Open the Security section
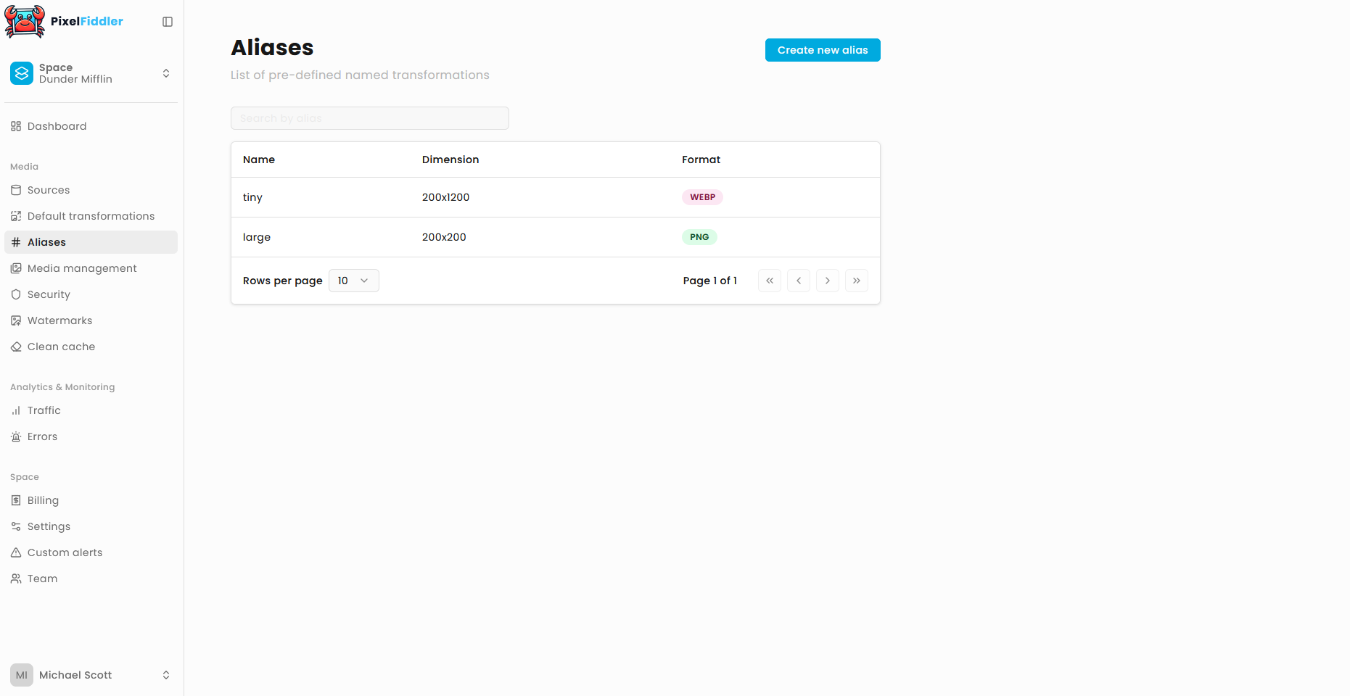1350x696 pixels. (x=48, y=294)
